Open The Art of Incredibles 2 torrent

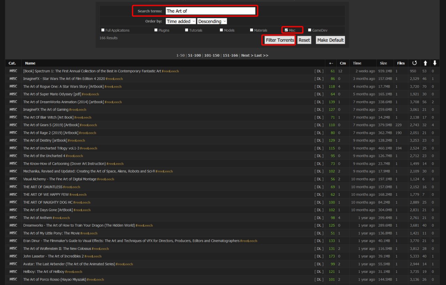(x=53, y=256)
